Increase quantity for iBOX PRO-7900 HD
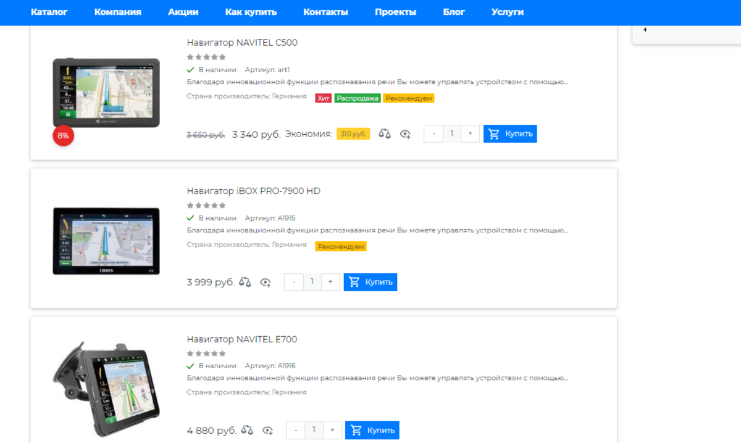Screen dimensions: 741x443 coord(330,282)
